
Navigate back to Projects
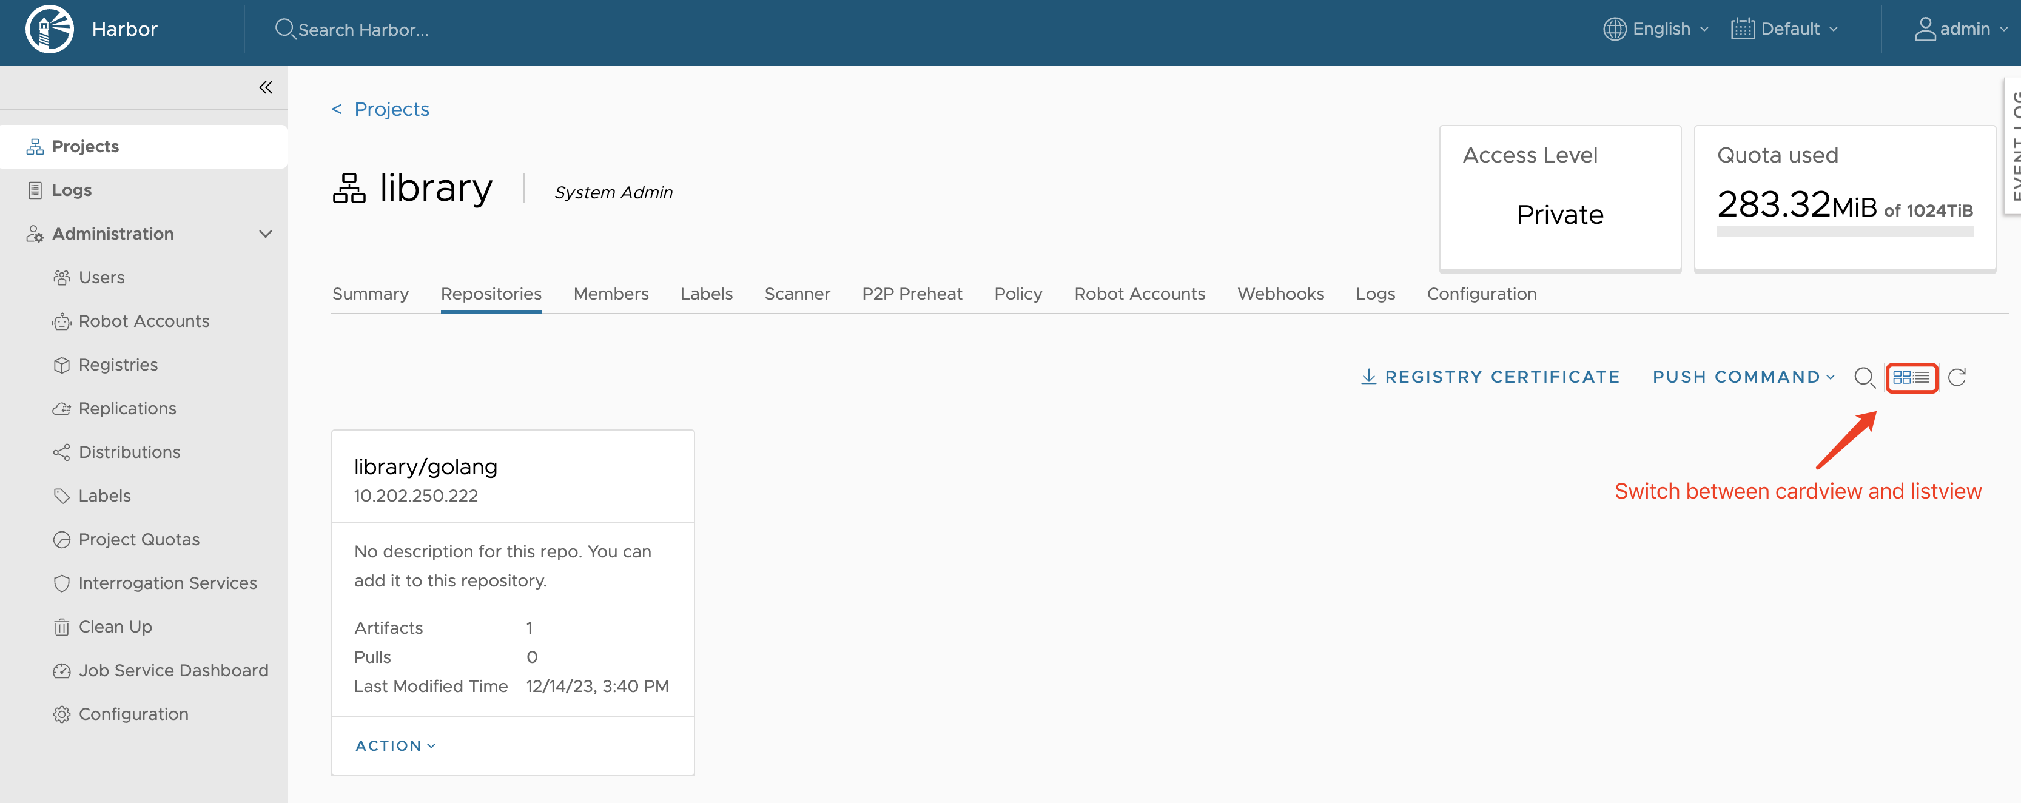[x=380, y=109]
